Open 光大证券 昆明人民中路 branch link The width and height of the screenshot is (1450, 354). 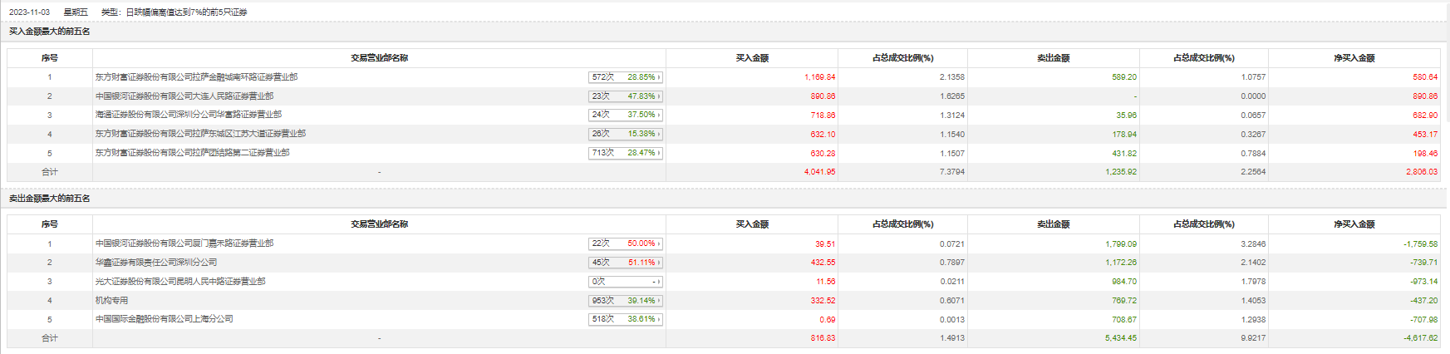coord(180,282)
